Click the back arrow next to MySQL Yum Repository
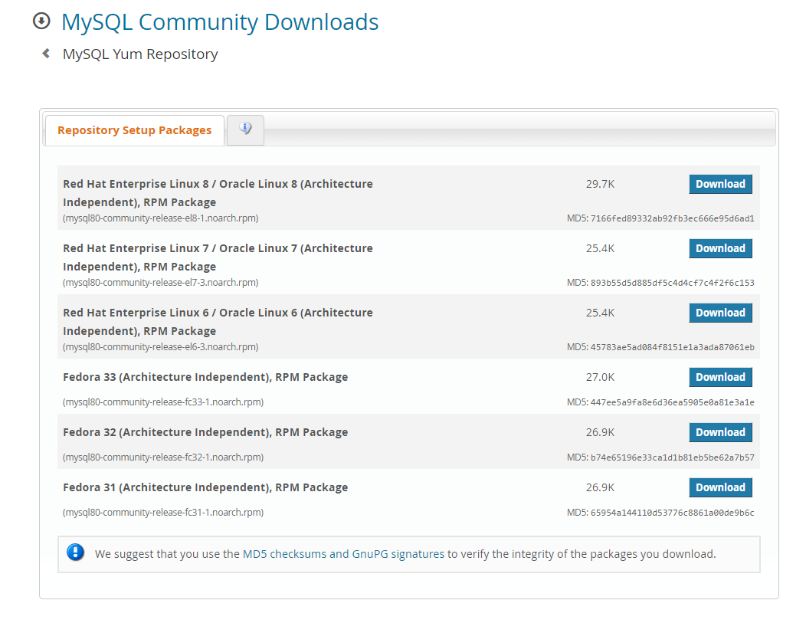806x623 pixels. pyautogui.click(x=47, y=54)
